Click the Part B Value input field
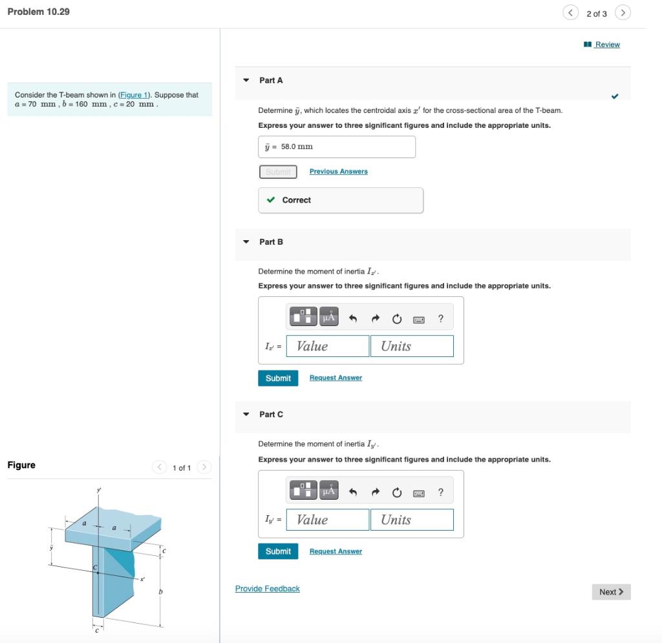This screenshot has width=662, height=643. click(328, 346)
